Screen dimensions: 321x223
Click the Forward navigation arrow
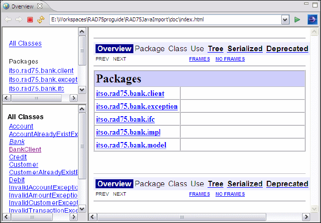pos(19,19)
